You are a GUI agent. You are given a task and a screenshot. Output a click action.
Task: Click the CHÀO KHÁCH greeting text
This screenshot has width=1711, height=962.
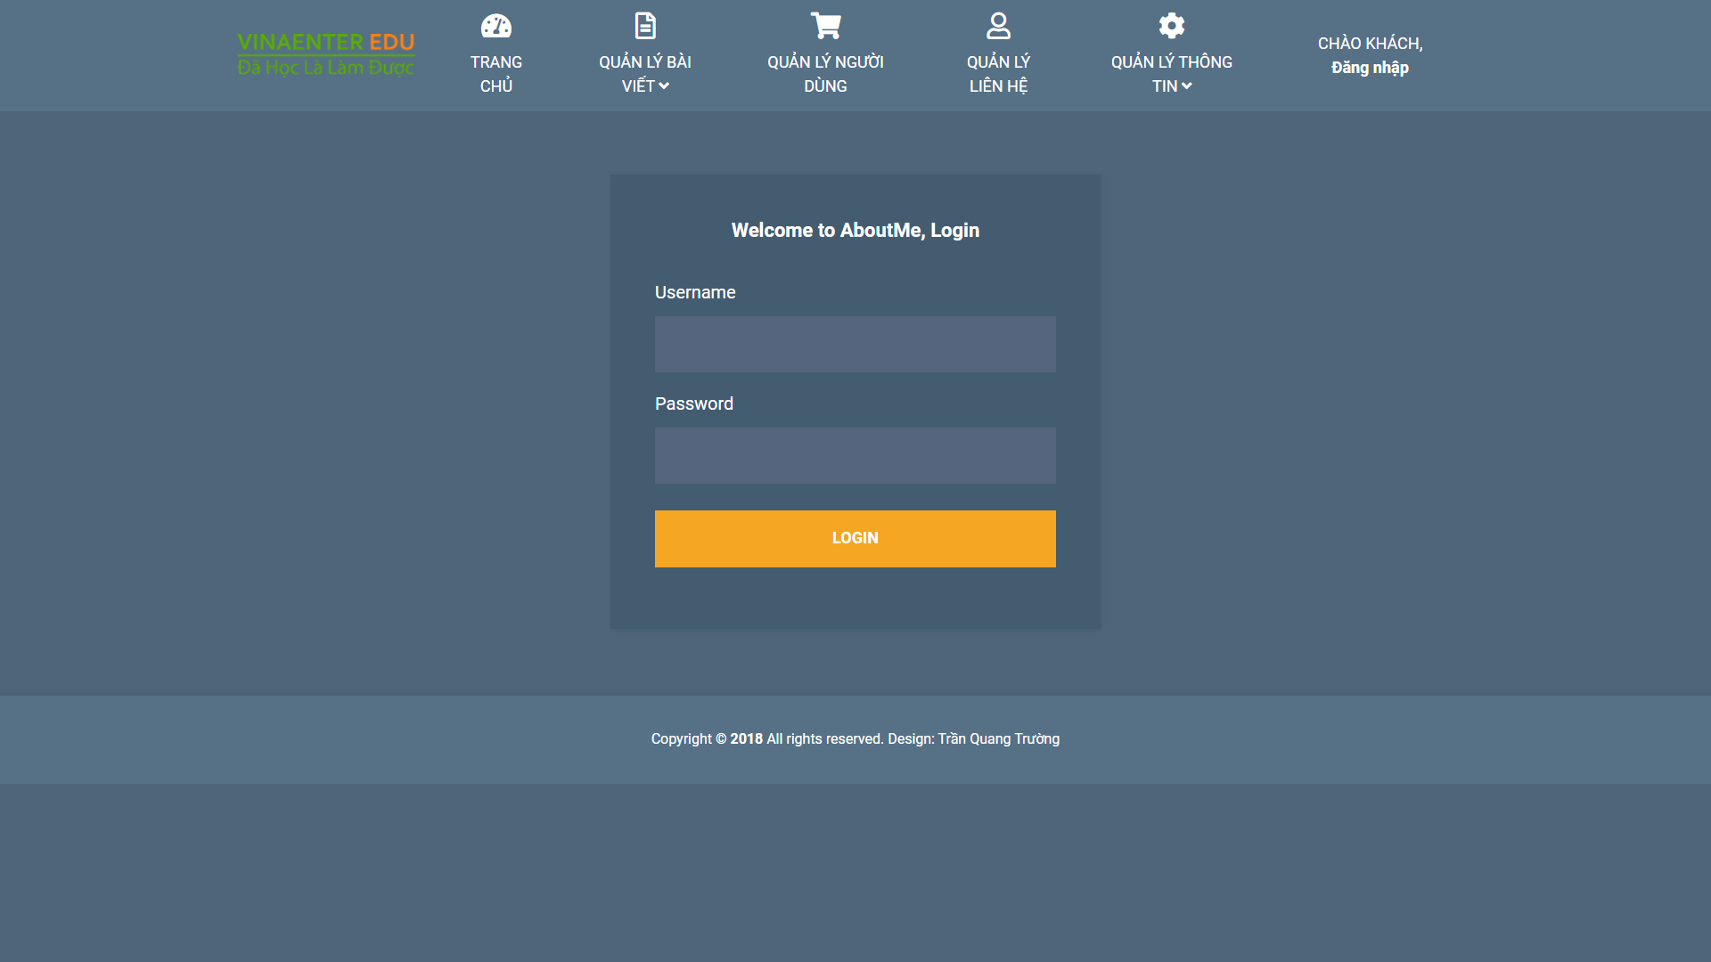pos(1370,44)
